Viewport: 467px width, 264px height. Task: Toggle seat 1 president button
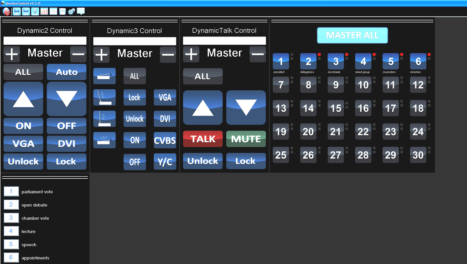click(x=281, y=61)
